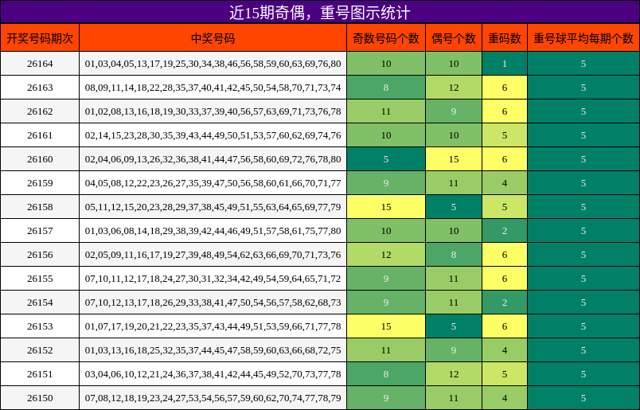Click winning numbers starting 01,03,04,05,13

[x=213, y=64]
